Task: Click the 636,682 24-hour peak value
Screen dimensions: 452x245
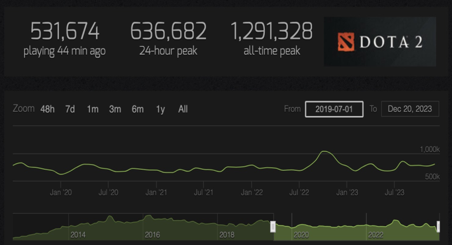Action: click(168, 31)
